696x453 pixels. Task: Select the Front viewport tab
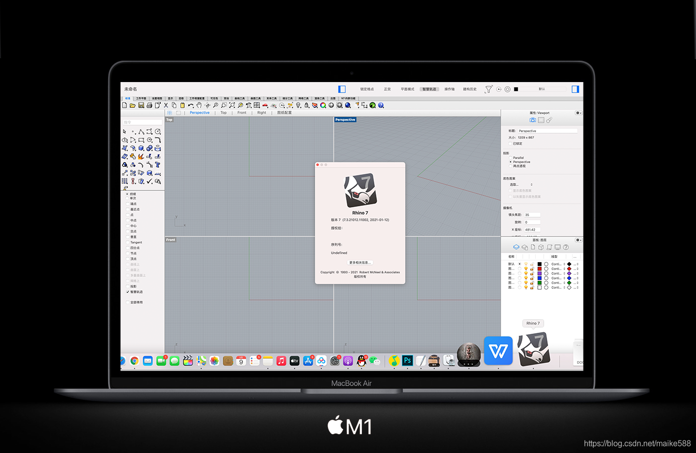coord(242,113)
